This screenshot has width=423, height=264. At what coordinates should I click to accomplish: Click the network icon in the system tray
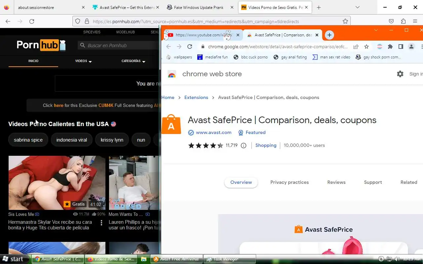click(x=389, y=259)
